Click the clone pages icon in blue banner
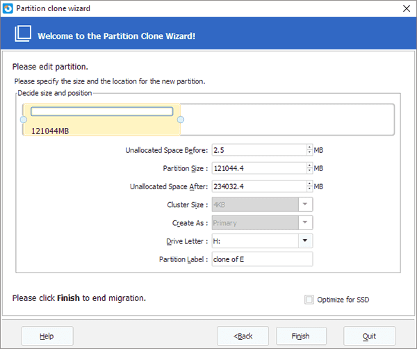417x349 pixels. [23, 33]
